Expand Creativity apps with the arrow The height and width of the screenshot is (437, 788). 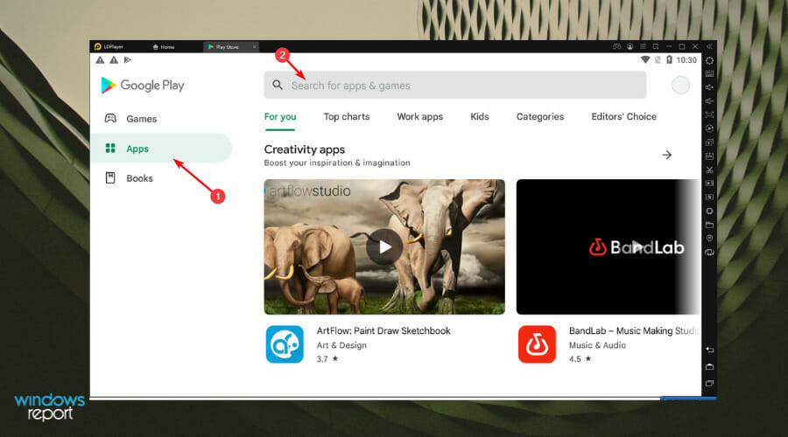coord(667,155)
